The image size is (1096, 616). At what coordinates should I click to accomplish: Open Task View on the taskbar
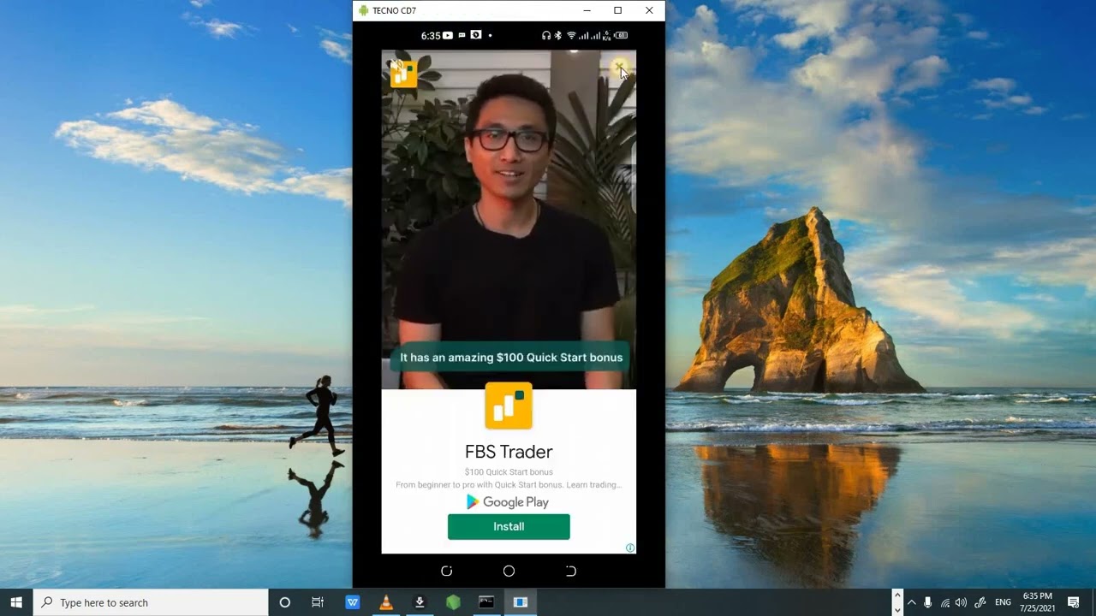click(x=318, y=602)
